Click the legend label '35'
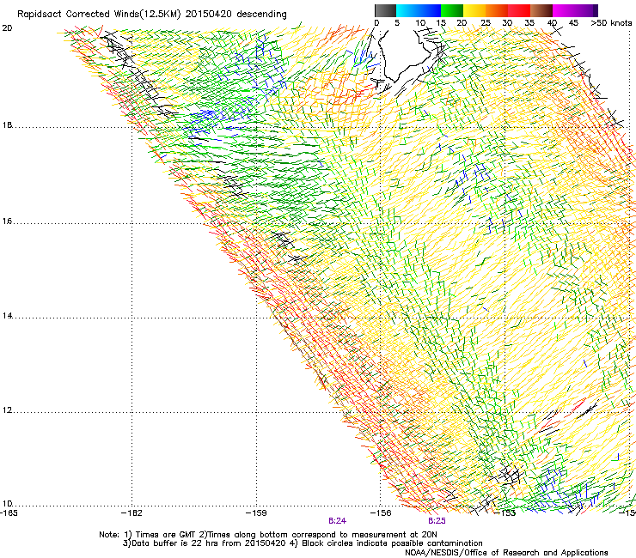The height and width of the screenshot is (558, 636). tap(529, 23)
